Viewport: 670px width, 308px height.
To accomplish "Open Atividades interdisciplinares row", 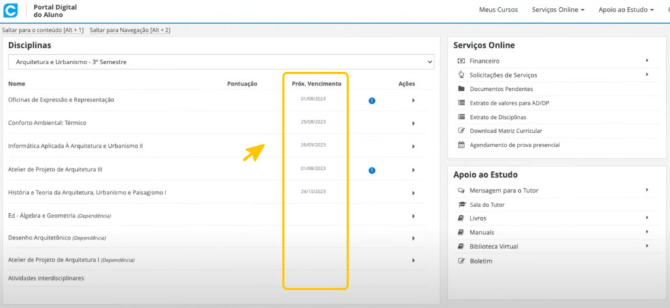I will pos(46,278).
